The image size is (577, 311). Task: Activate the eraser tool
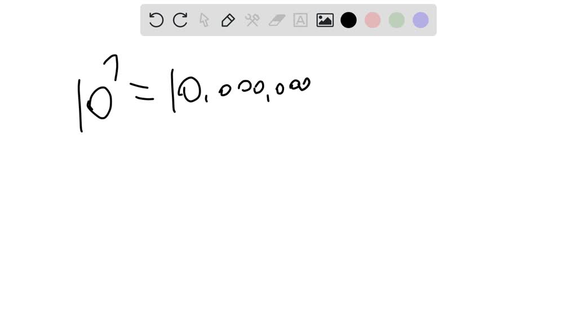(x=277, y=20)
